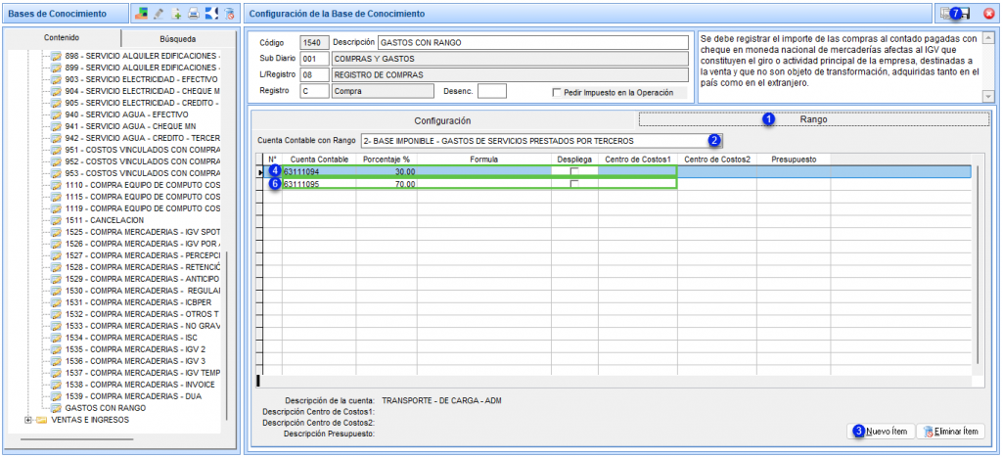Click the down arrow of description text scrollbar

[x=988, y=96]
